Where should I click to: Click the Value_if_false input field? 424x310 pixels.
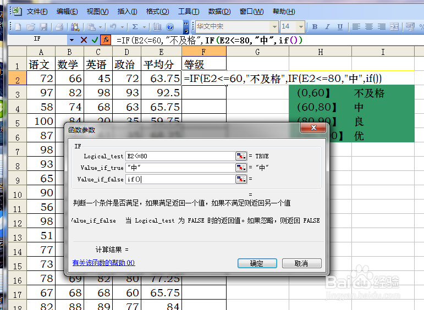(180, 179)
